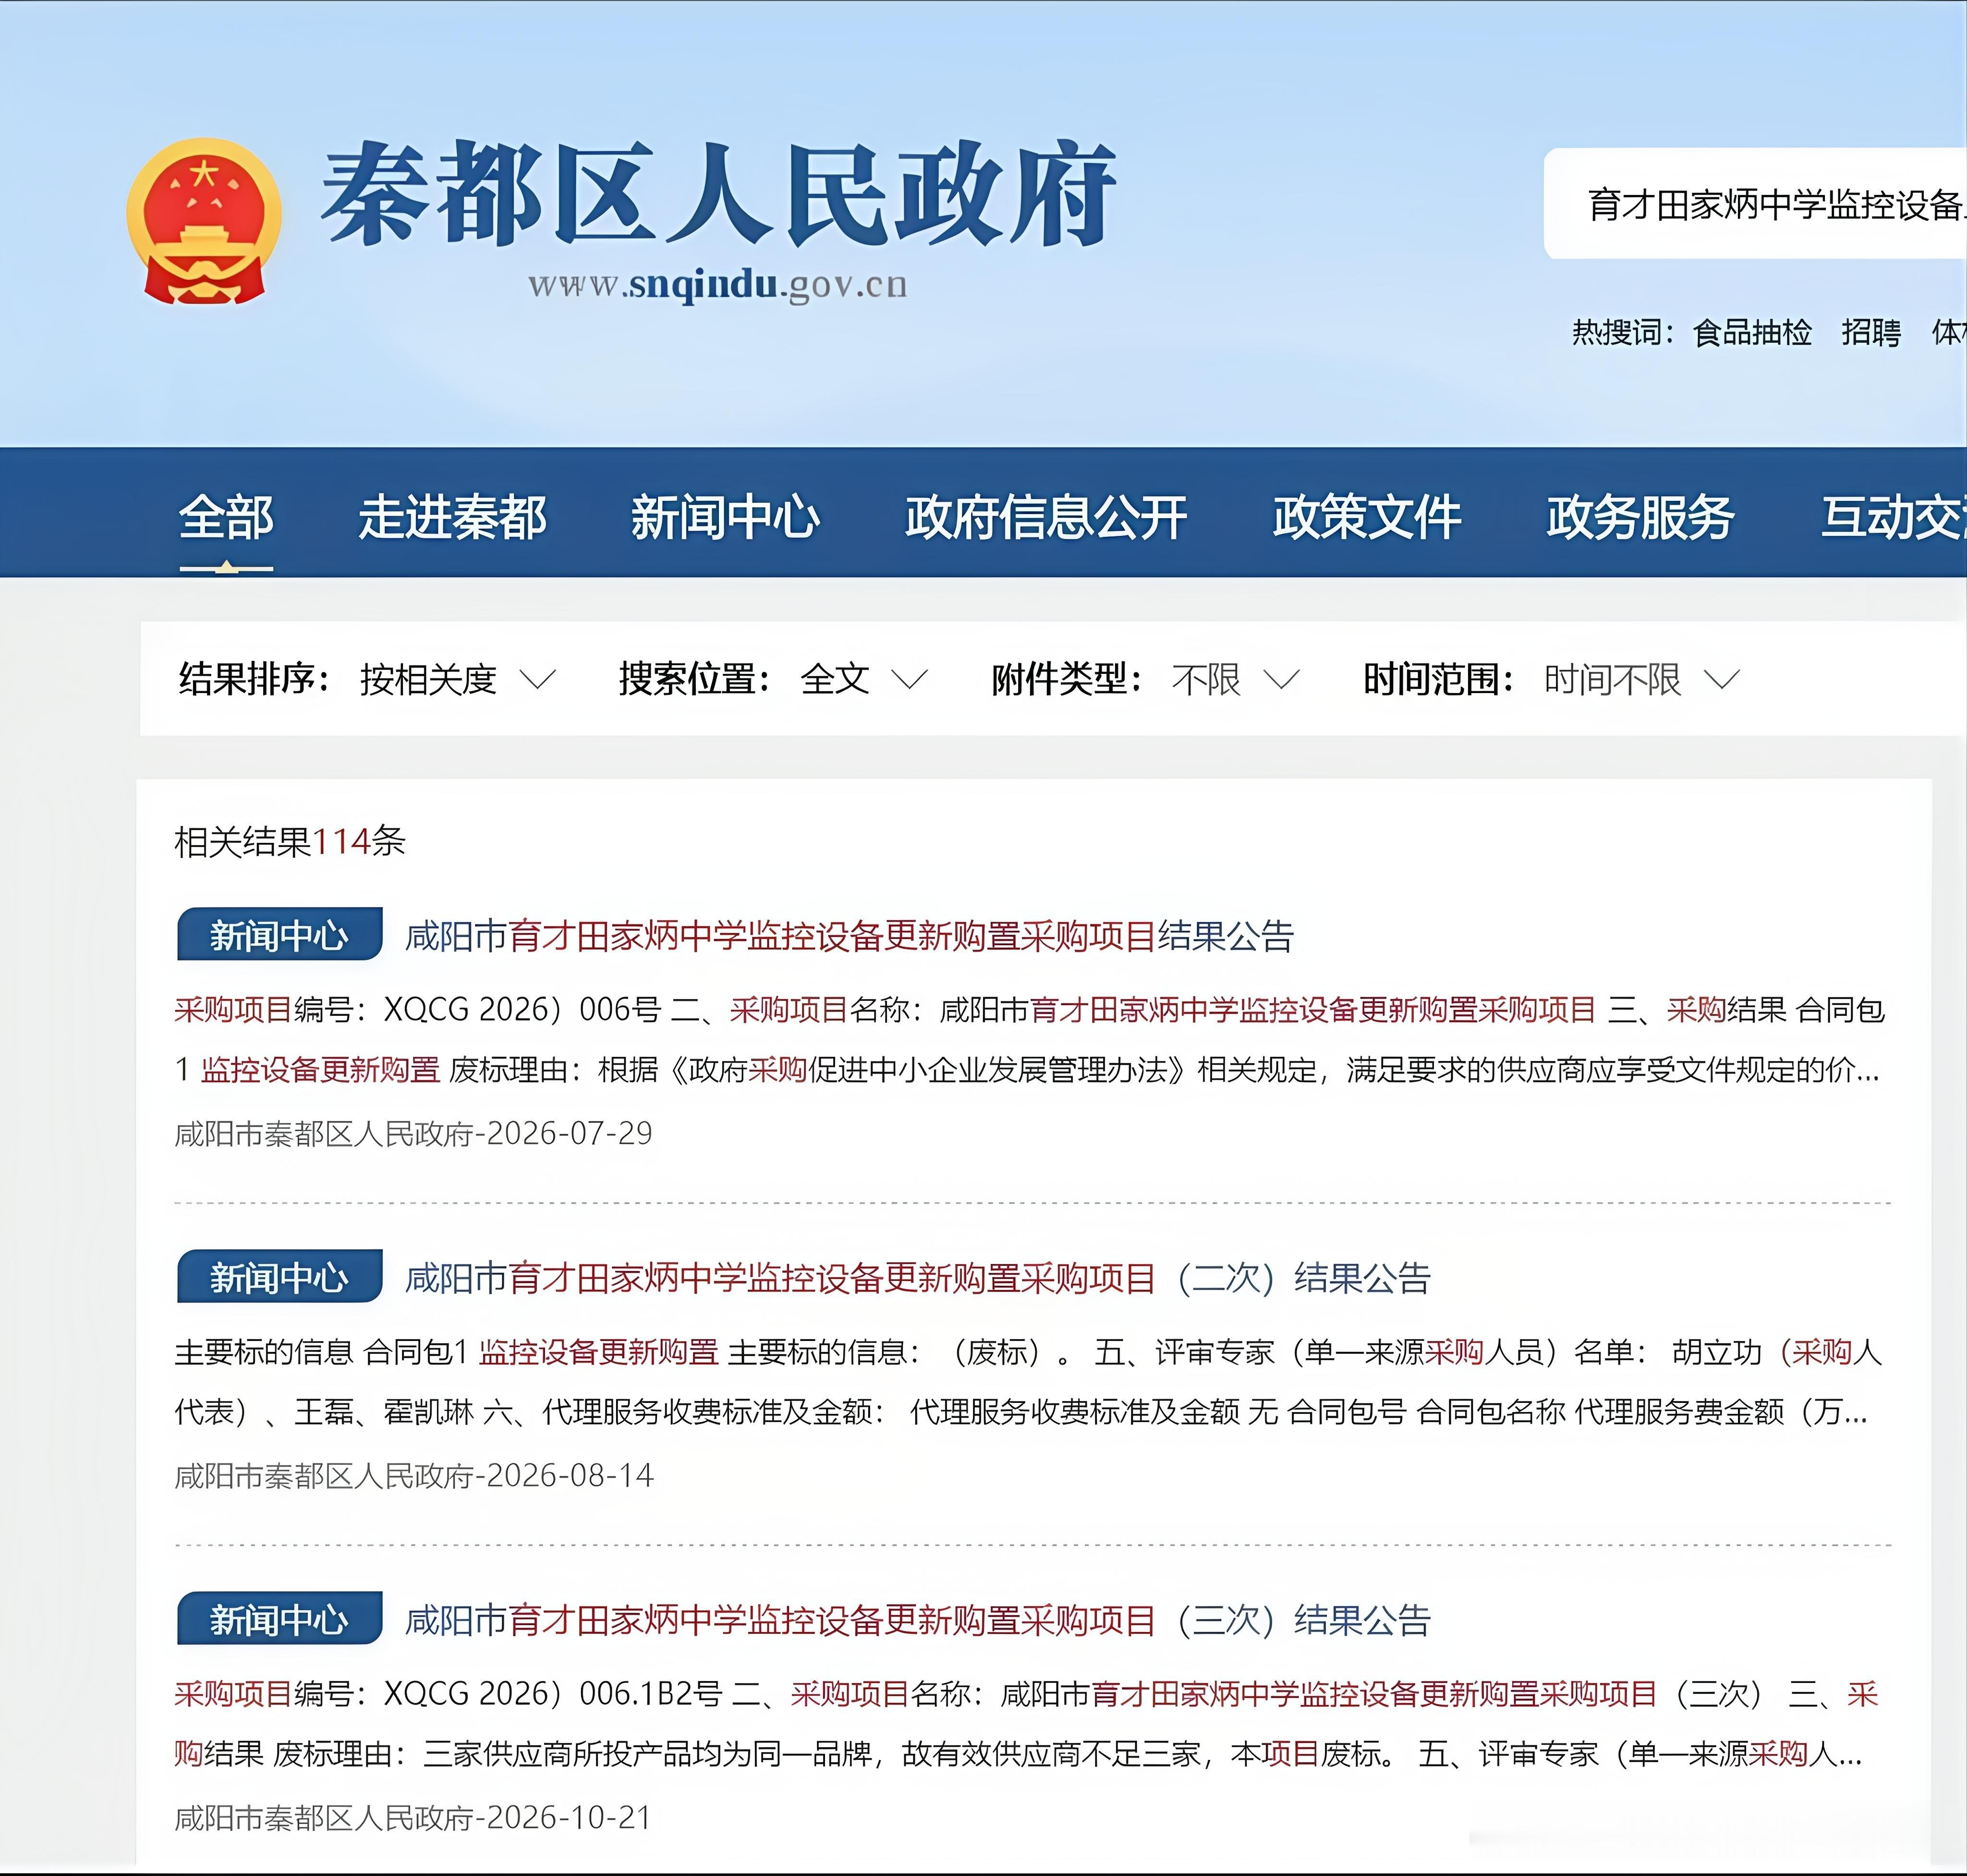Click the 附件类型 label
The height and width of the screenshot is (1876, 1967).
tap(1067, 679)
